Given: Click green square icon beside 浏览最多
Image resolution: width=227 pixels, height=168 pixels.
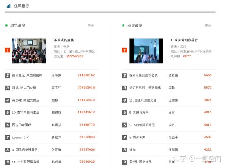Looking at the screenshot, I should coord(6,25).
